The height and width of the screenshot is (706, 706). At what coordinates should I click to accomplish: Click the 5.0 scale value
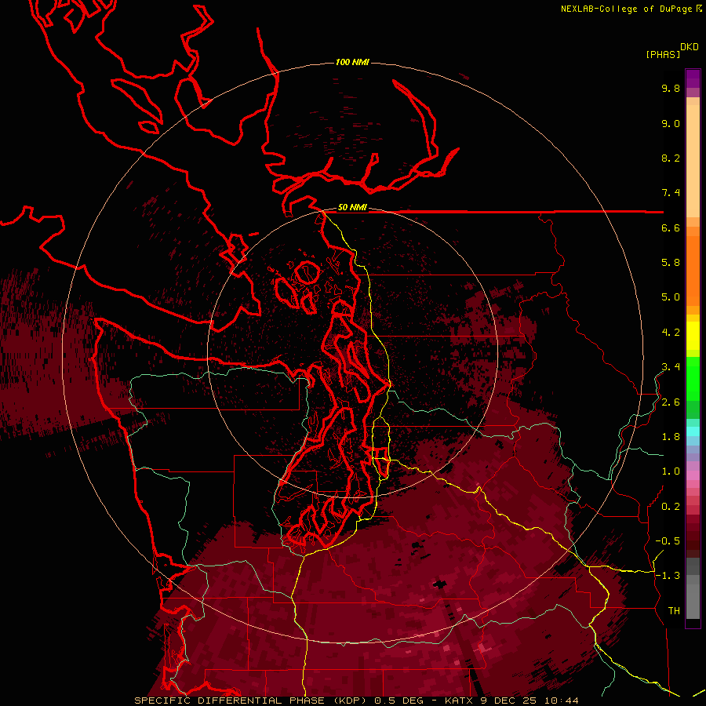point(671,297)
